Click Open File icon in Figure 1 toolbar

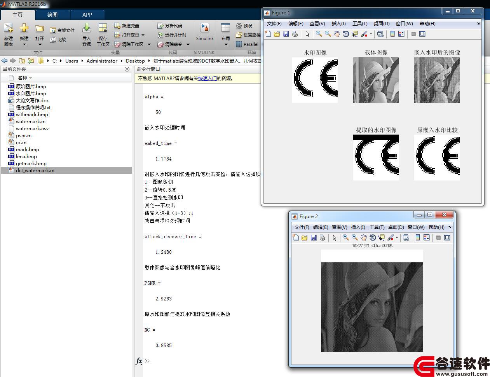coord(277,34)
